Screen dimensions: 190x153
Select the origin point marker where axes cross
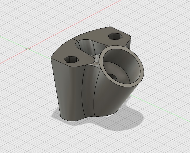[28, 49]
